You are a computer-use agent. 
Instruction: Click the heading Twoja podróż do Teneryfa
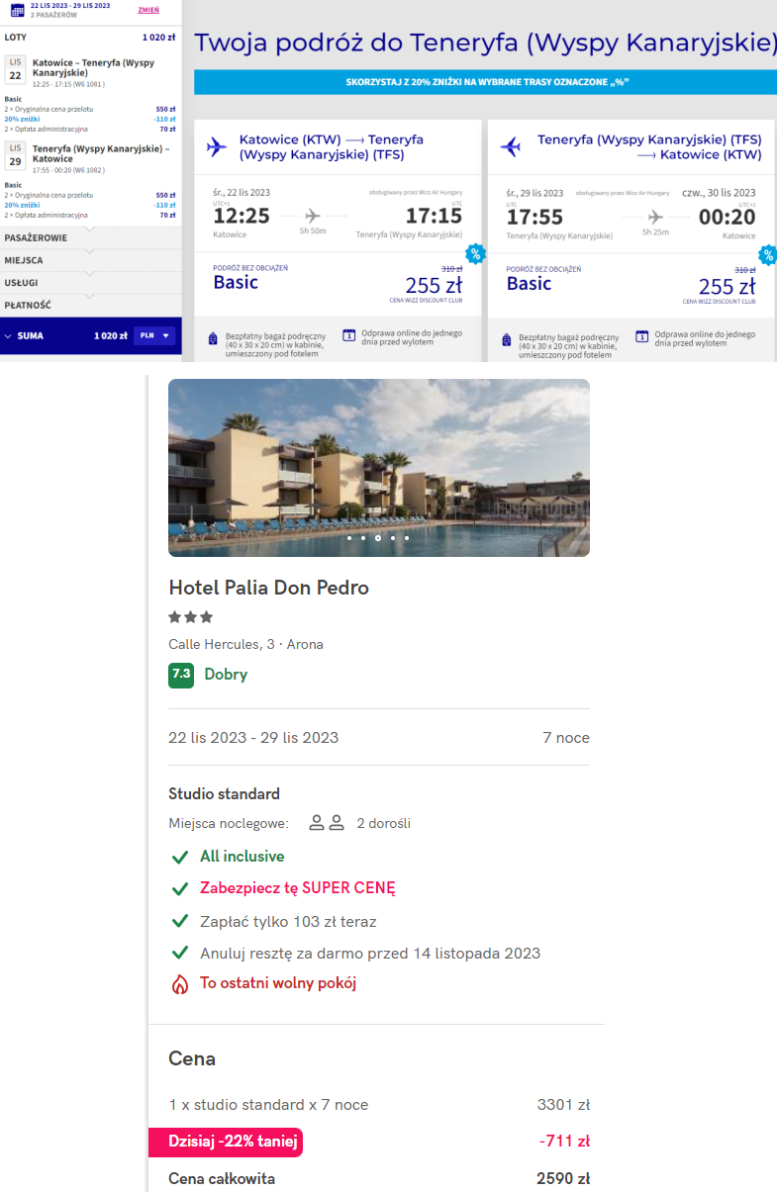pos(485,44)
